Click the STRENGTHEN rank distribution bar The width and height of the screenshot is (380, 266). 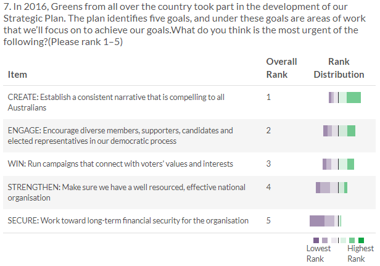[332, 188]
